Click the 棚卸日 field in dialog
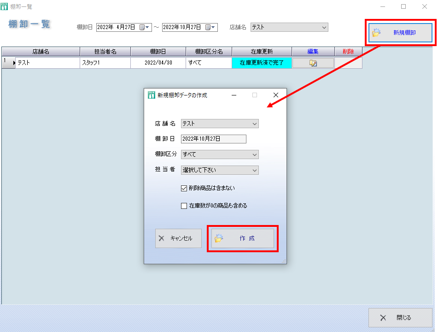The height and width of the screenshot is (332, 438). 214,139
